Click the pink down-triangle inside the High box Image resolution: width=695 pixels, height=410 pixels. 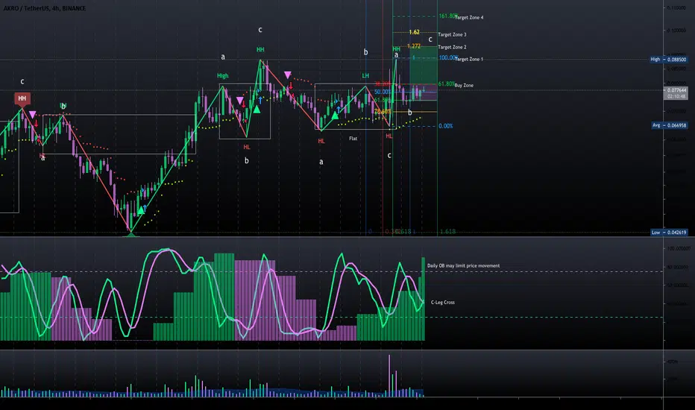point(240,101)
